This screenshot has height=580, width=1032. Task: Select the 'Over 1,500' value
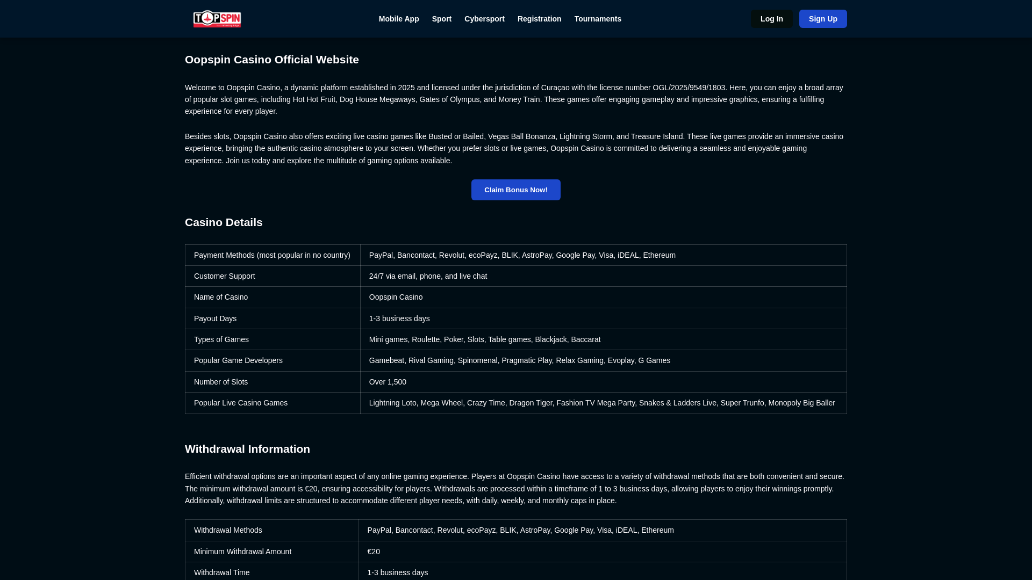604,382
